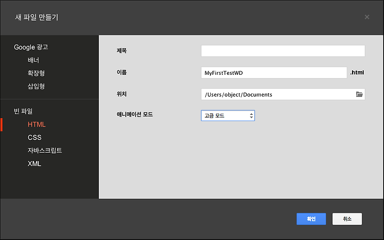Select 배너 under Google 광고
The height and width of the screenshot is (240, 384).
point(33,60)
